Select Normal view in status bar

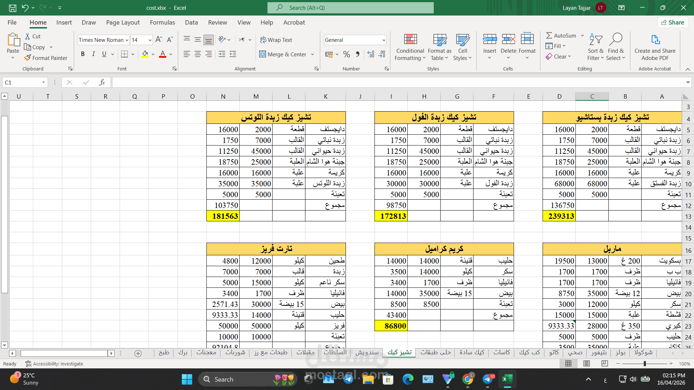569,364
